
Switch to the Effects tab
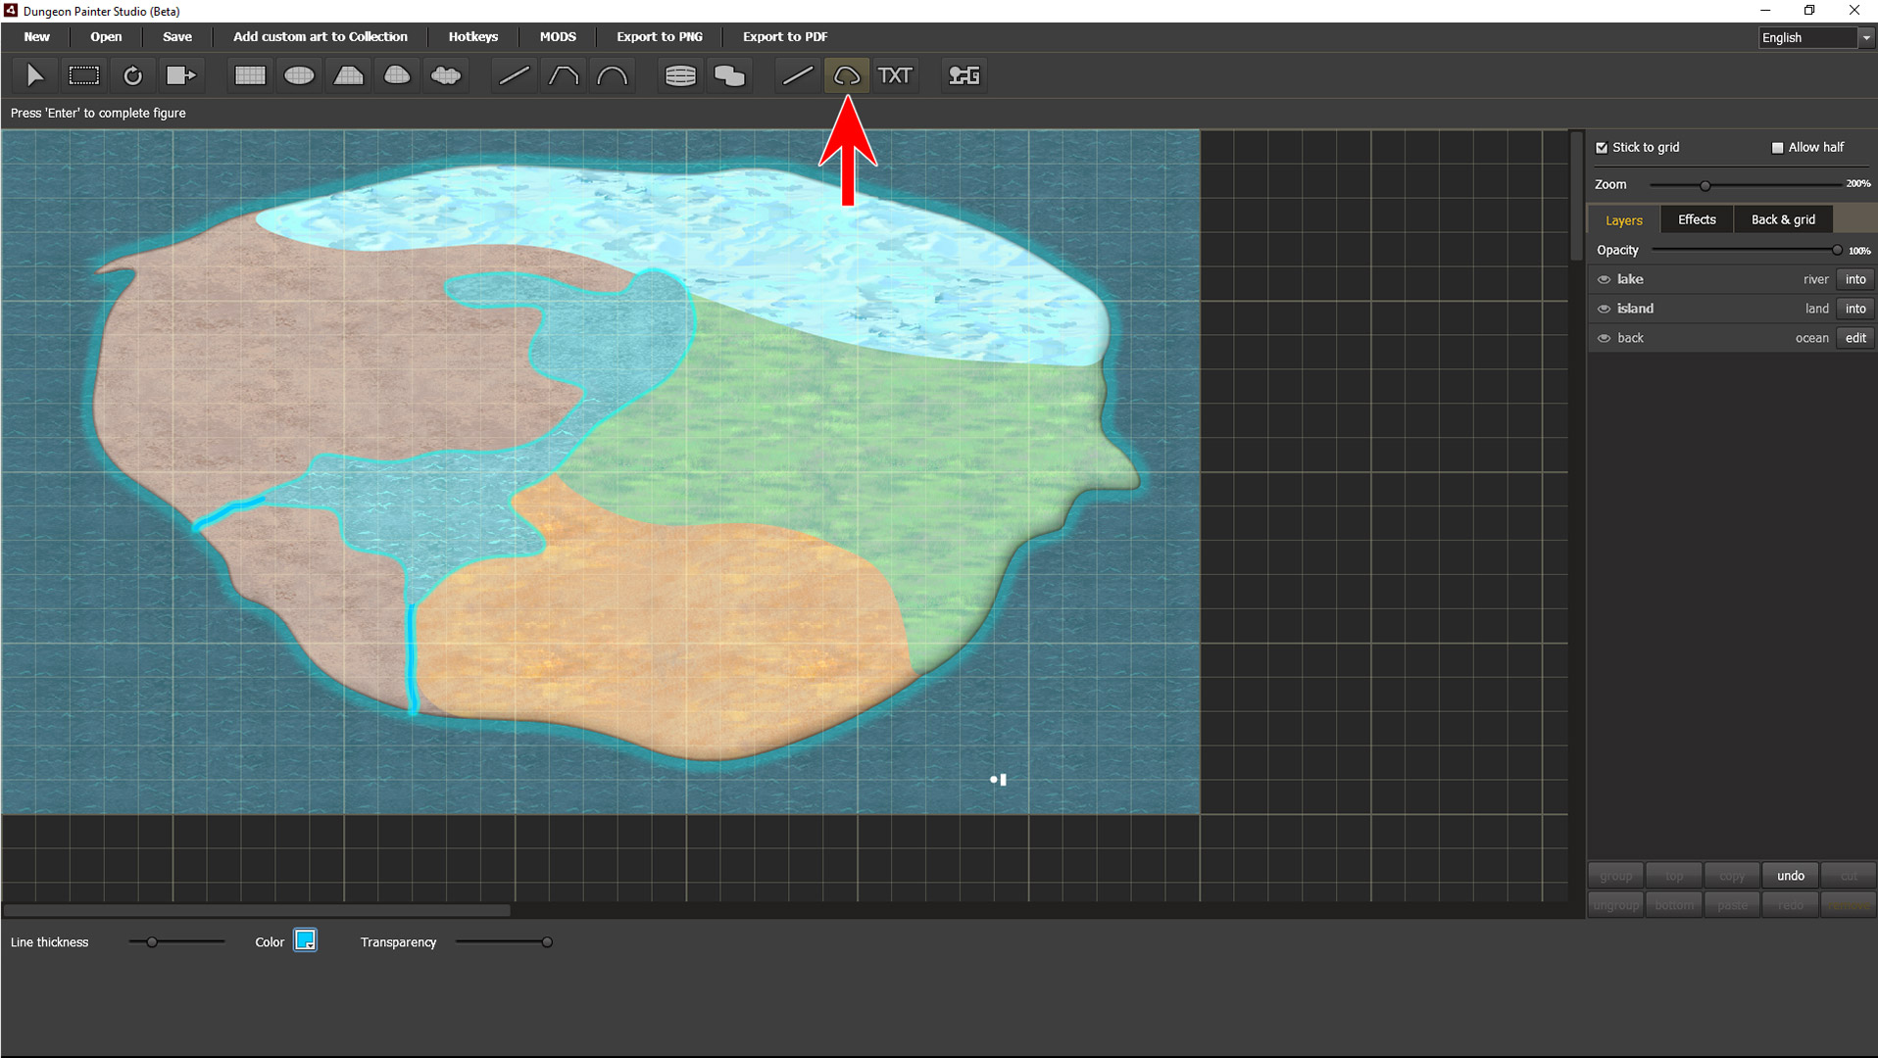[1697, 219]
